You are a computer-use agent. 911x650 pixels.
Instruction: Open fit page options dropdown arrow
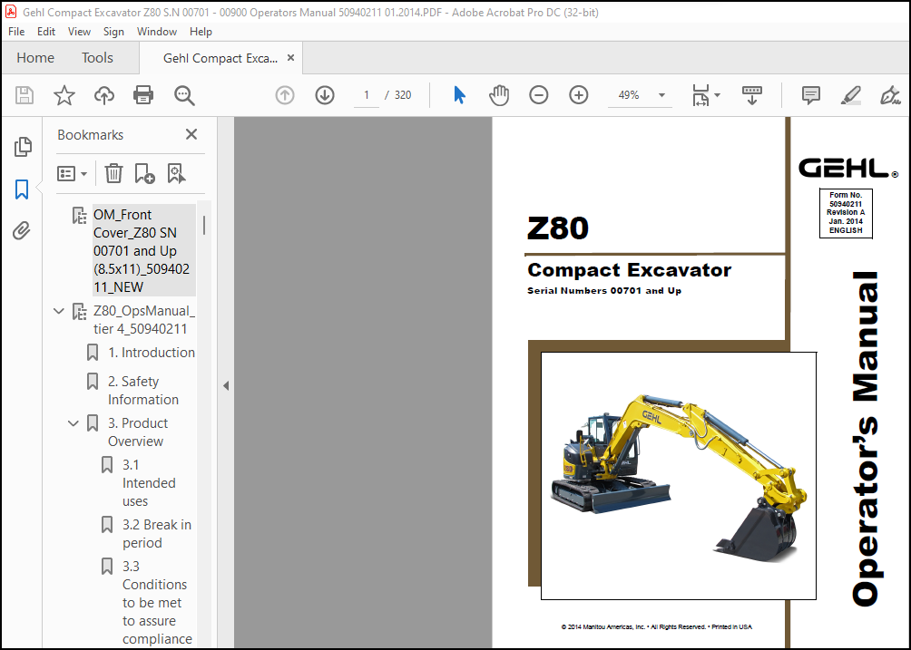pyautogui.click(x=717, y=95)
